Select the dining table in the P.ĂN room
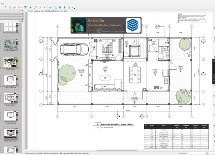This screenshot has width=215, height=155. point(135,75)
